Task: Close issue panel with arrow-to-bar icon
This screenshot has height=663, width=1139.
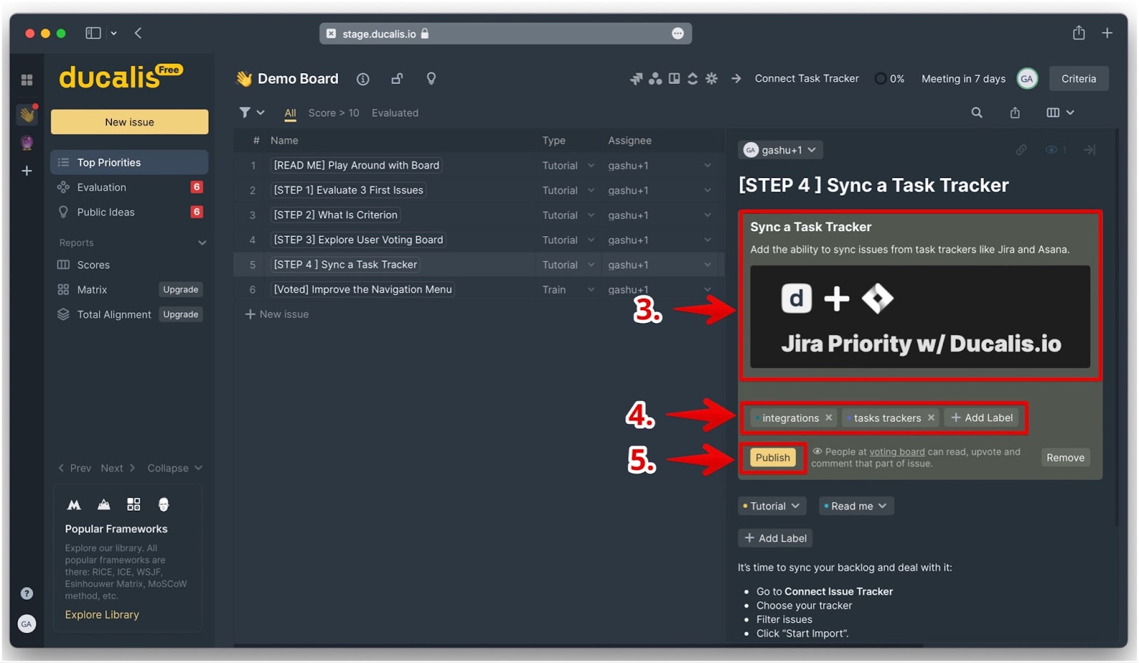Action: tap(1089, 150)
